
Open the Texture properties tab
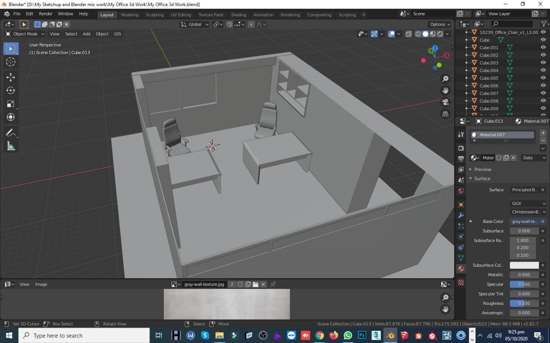(x=461, y=283)
